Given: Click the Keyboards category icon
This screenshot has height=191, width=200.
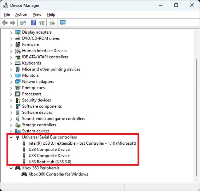Looking at the screenshot, I should 18,63.
